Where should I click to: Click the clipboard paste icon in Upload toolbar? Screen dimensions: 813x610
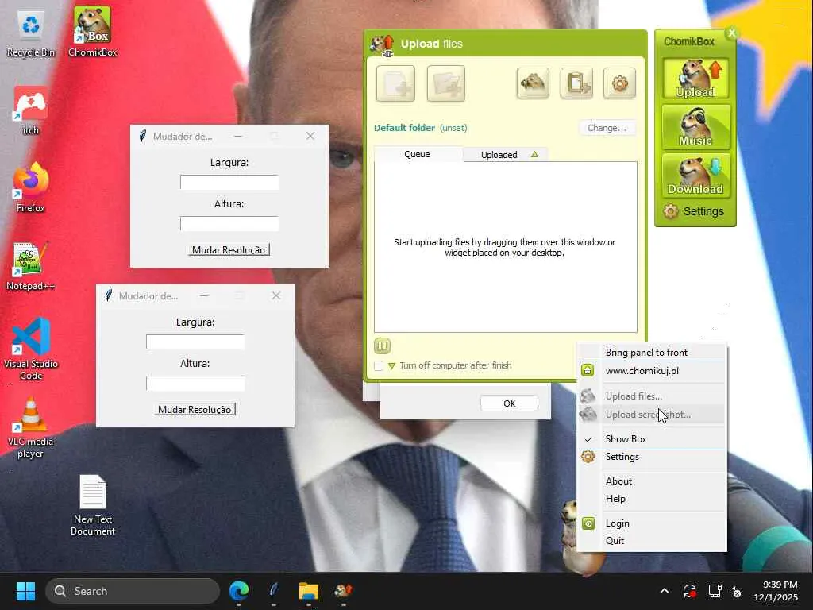pyautogui.click(x=576, y=83)
